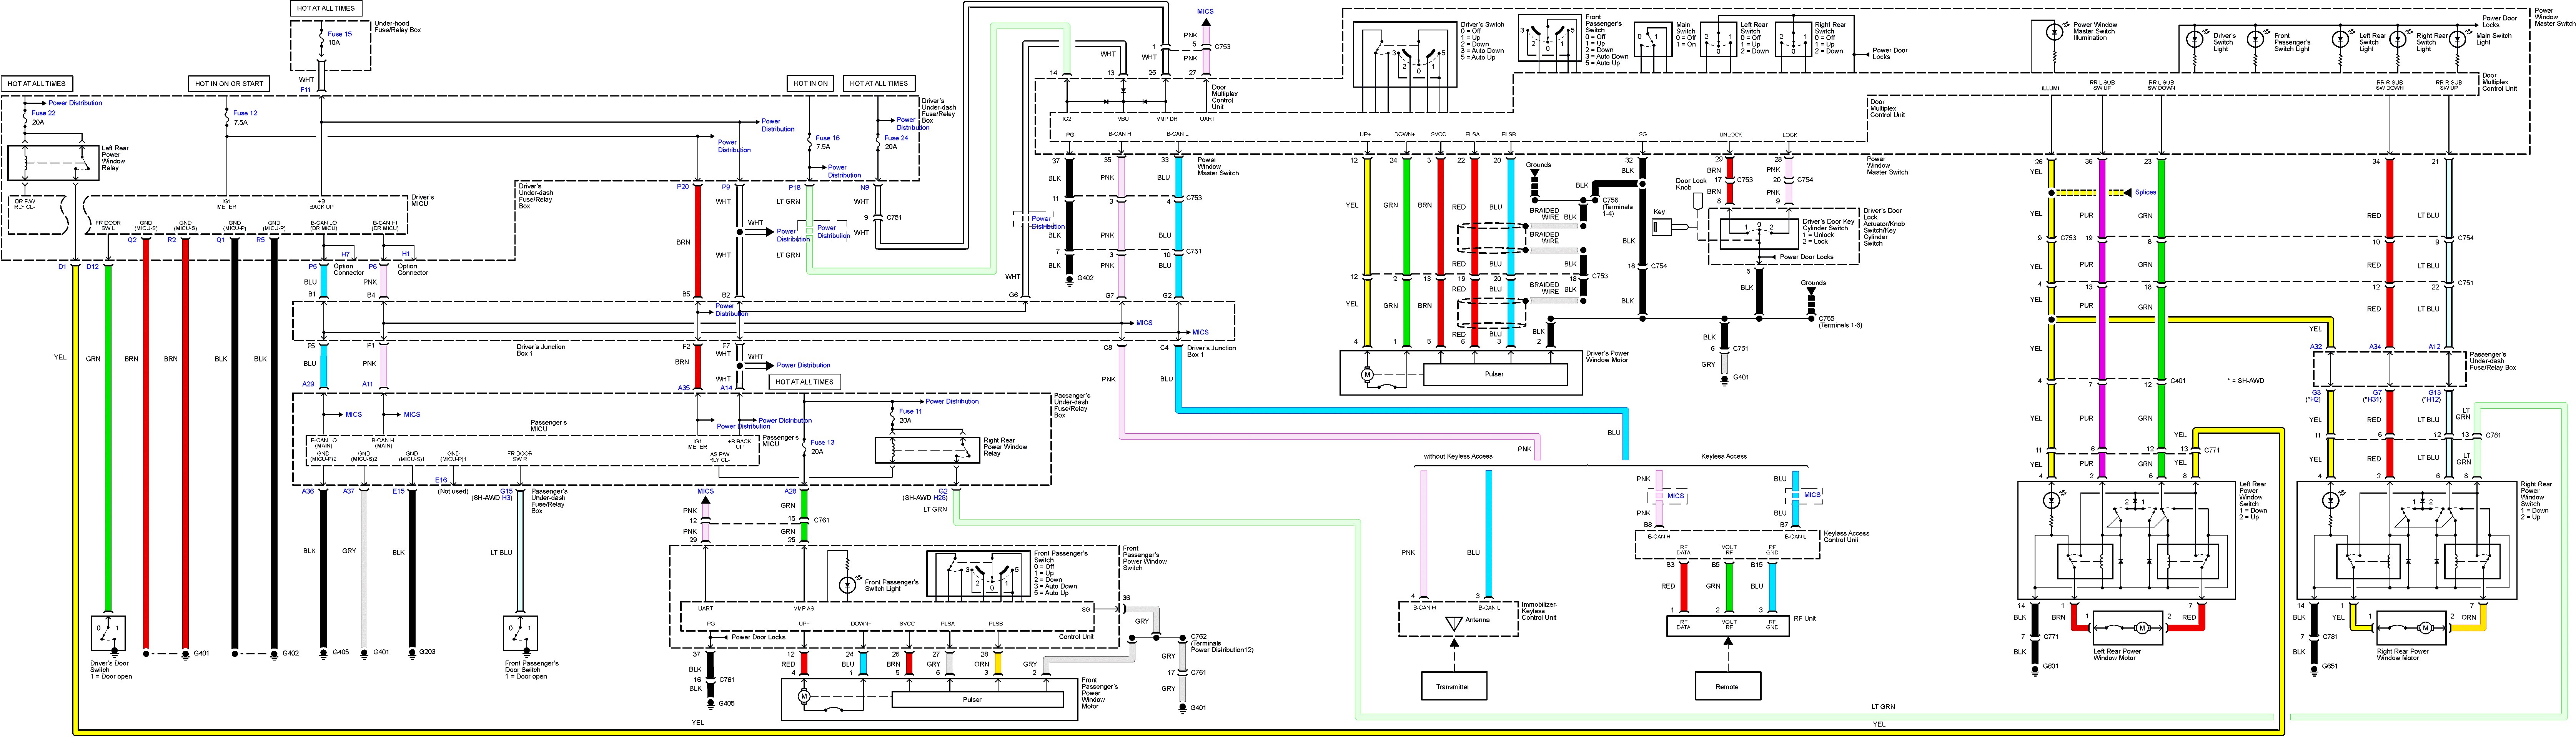
Task: Open the Fuse 15 link
Action: (x=339, y=34)
